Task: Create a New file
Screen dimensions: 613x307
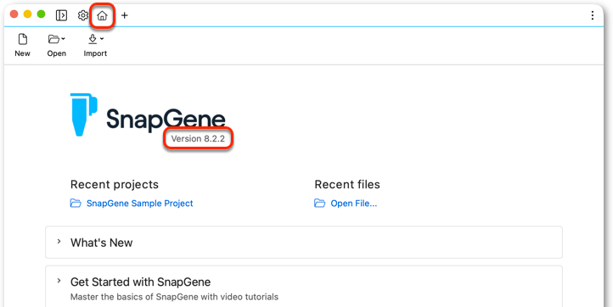Action: click(x=22, y=45)
